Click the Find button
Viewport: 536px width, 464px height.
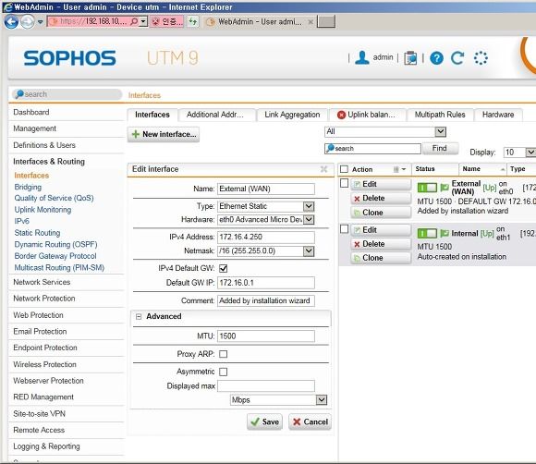[x=440, y=149]
